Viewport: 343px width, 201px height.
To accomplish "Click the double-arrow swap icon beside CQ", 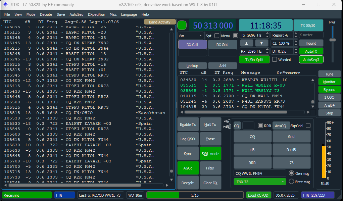I will click(x=227, y=124).
